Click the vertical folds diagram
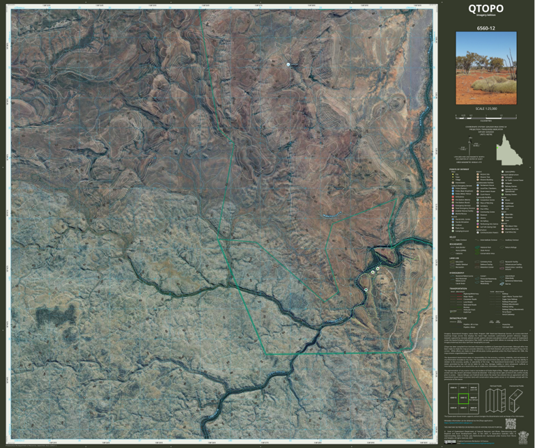535x448 pixels. pyautogui.click(x=495, y=401)
